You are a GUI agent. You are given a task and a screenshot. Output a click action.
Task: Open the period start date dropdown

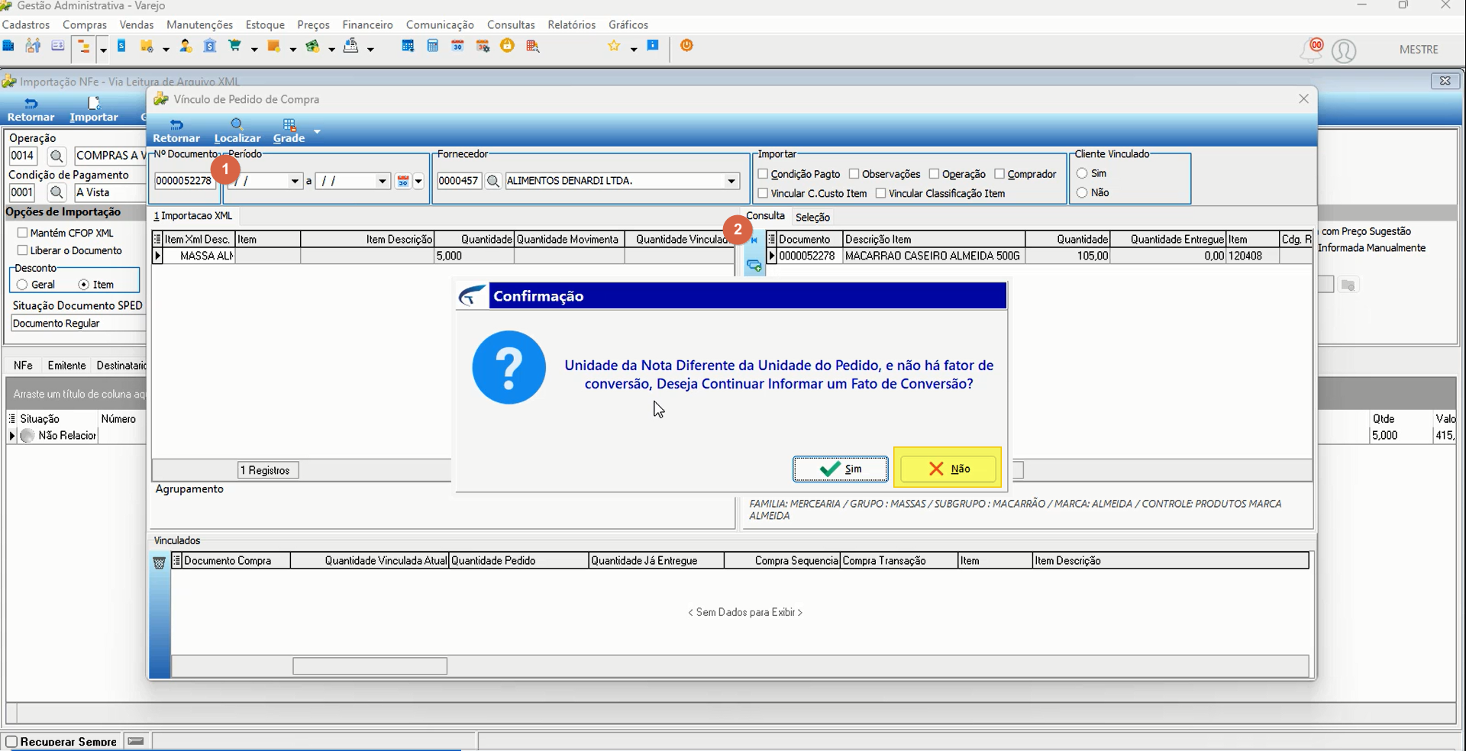tap(295, 181)
